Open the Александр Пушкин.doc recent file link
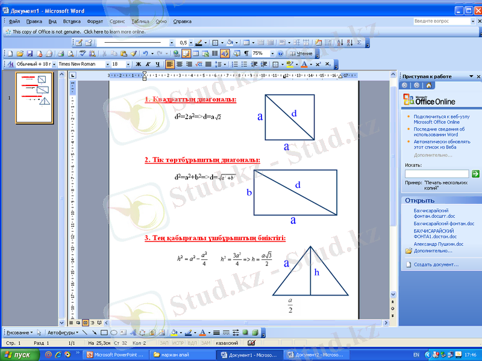 click(x=438, y=244)
